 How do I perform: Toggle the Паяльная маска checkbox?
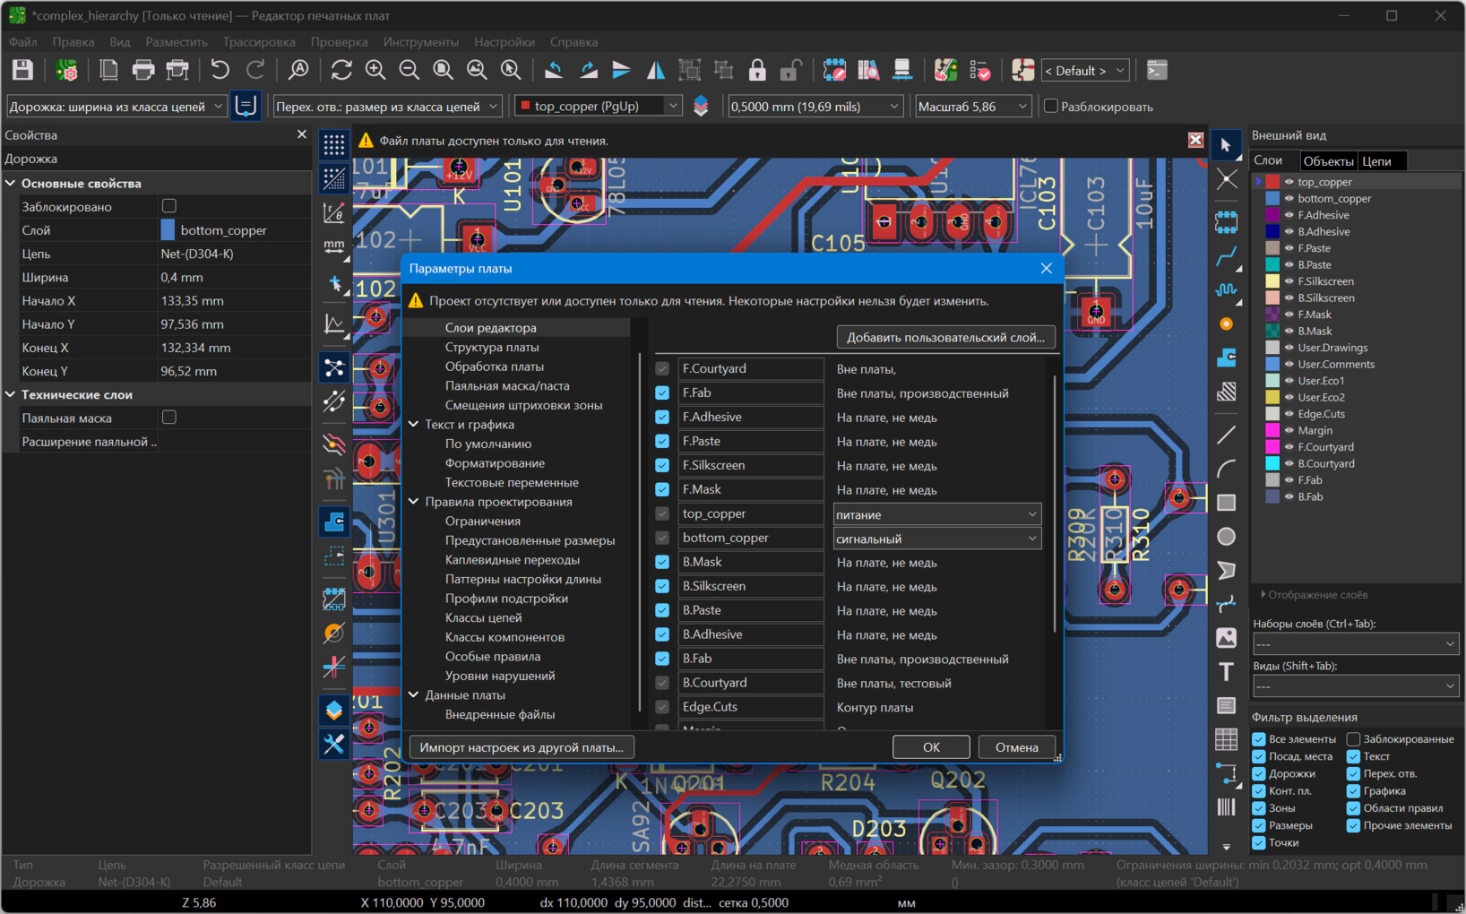168,418
